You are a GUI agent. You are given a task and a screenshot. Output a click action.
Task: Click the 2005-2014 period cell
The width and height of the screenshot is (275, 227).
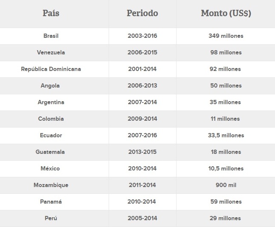(142, 218)
